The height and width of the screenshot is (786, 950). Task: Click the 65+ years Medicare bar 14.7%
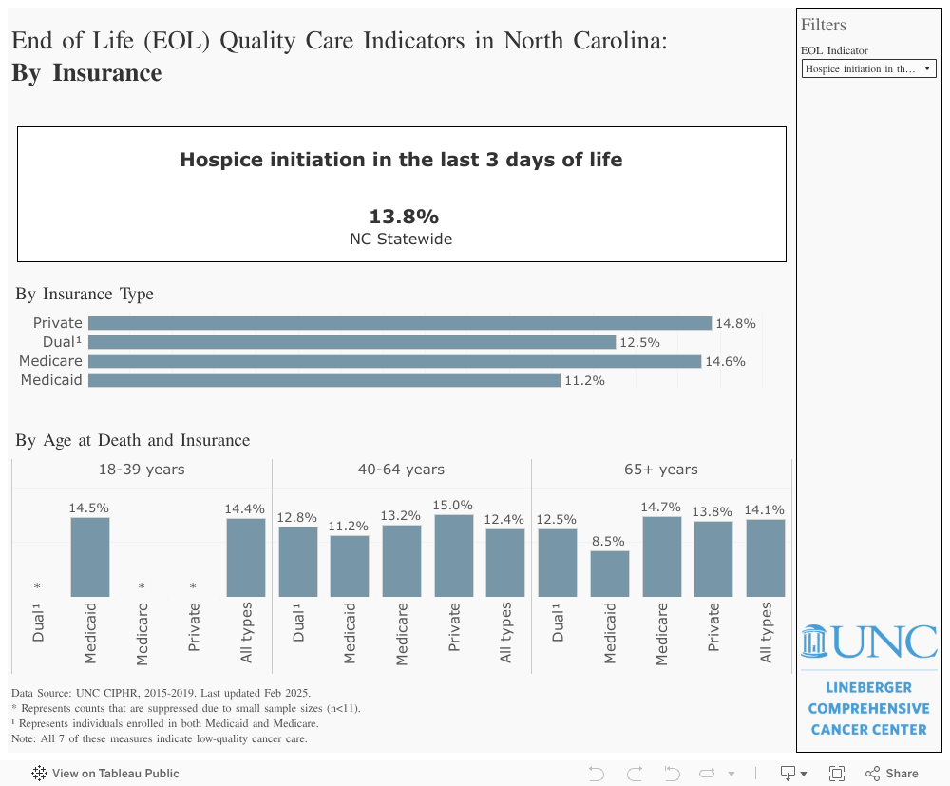(661, 556)
